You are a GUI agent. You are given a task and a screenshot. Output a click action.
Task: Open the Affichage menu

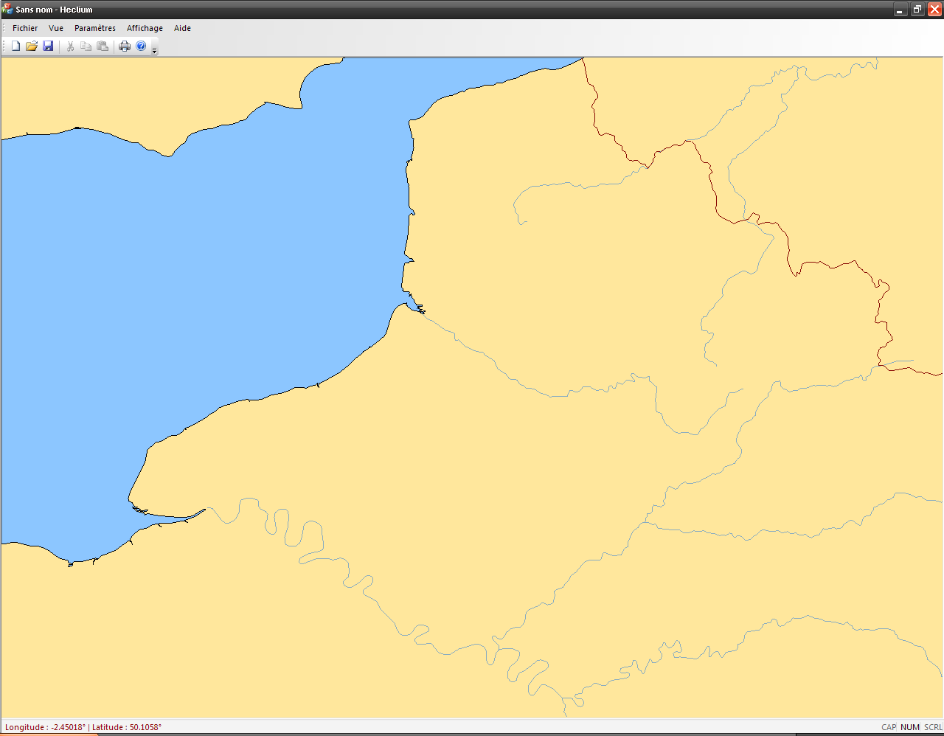click(x=145, y=28)
